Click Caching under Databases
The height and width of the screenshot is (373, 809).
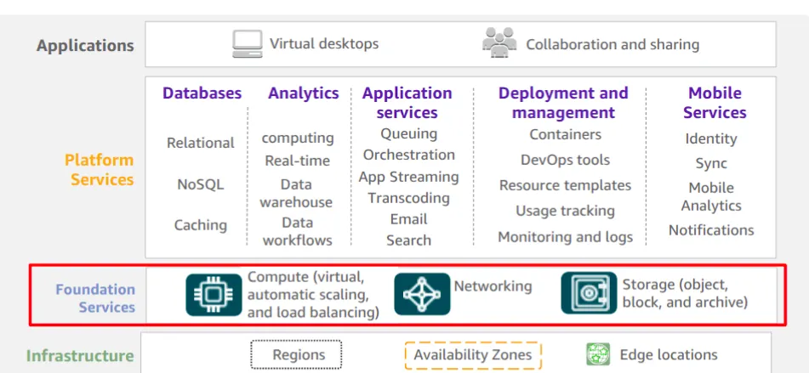(x=201, y=225)
